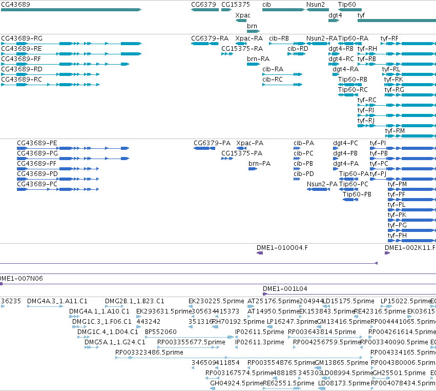Select the Nsun2-PA protein feature
The height and width of the screenshot is (391, 436).
[x=318, y=189]
